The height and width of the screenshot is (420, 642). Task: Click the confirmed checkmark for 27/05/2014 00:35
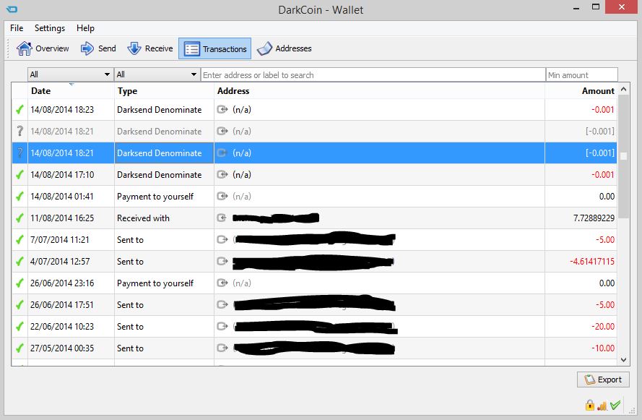[19, 348]
